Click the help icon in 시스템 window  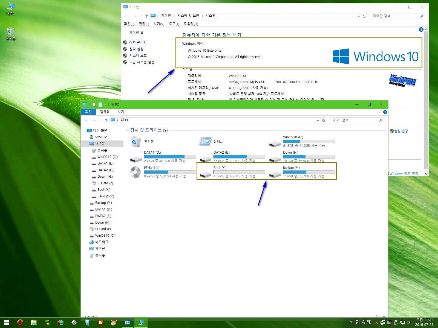point(421,30)
